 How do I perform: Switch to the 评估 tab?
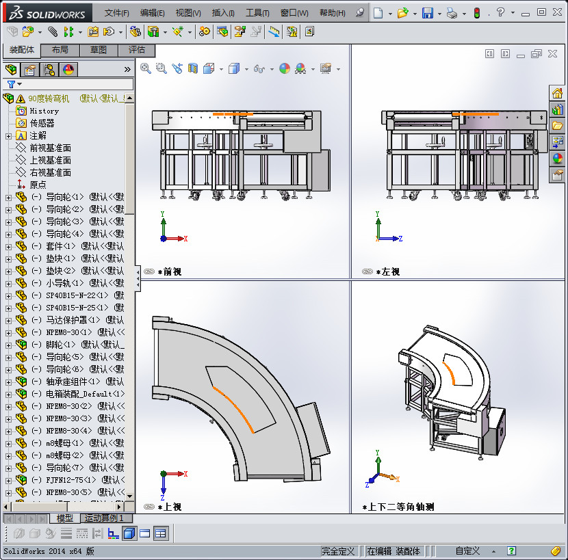point(136,50)
